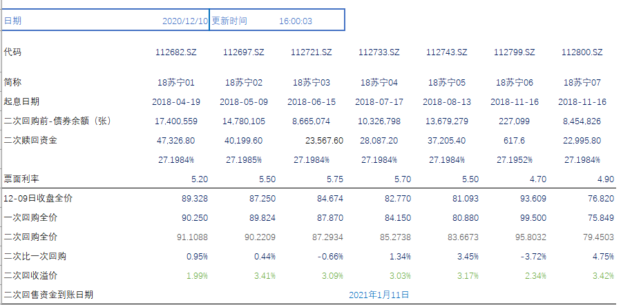
Task: Select redemption funds 28,087.20
Action: click(379, 141)
